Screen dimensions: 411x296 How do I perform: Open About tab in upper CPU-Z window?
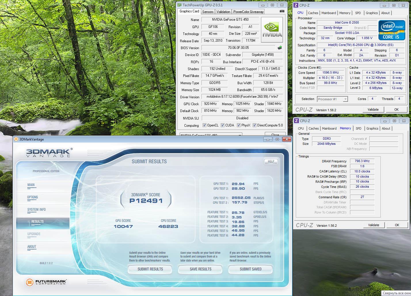[x=385, y=13]
